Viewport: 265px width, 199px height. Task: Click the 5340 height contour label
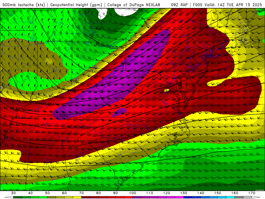click(x=114, y=48)
